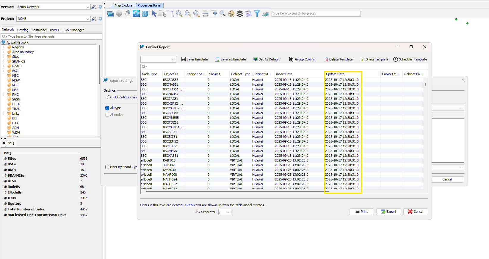The height and width of the screenshot is (259, 489).
Task: Click the funnel filter icon
Action: pyautogui.click(x=257, y=14)
